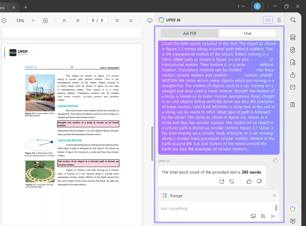Copy the AI response text
Screen dimensions: 306x226
pos(276,161)
